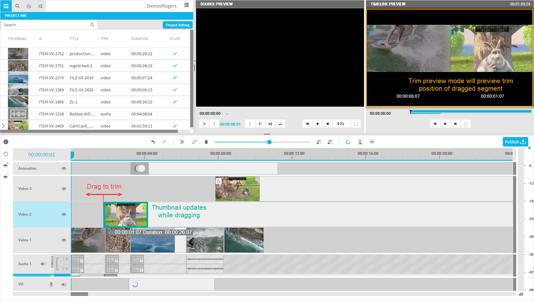The width and height of the screenshot is (534, 301).
Task: Click the Publish button
Action: pyautogui.click(x=515, y=142)
